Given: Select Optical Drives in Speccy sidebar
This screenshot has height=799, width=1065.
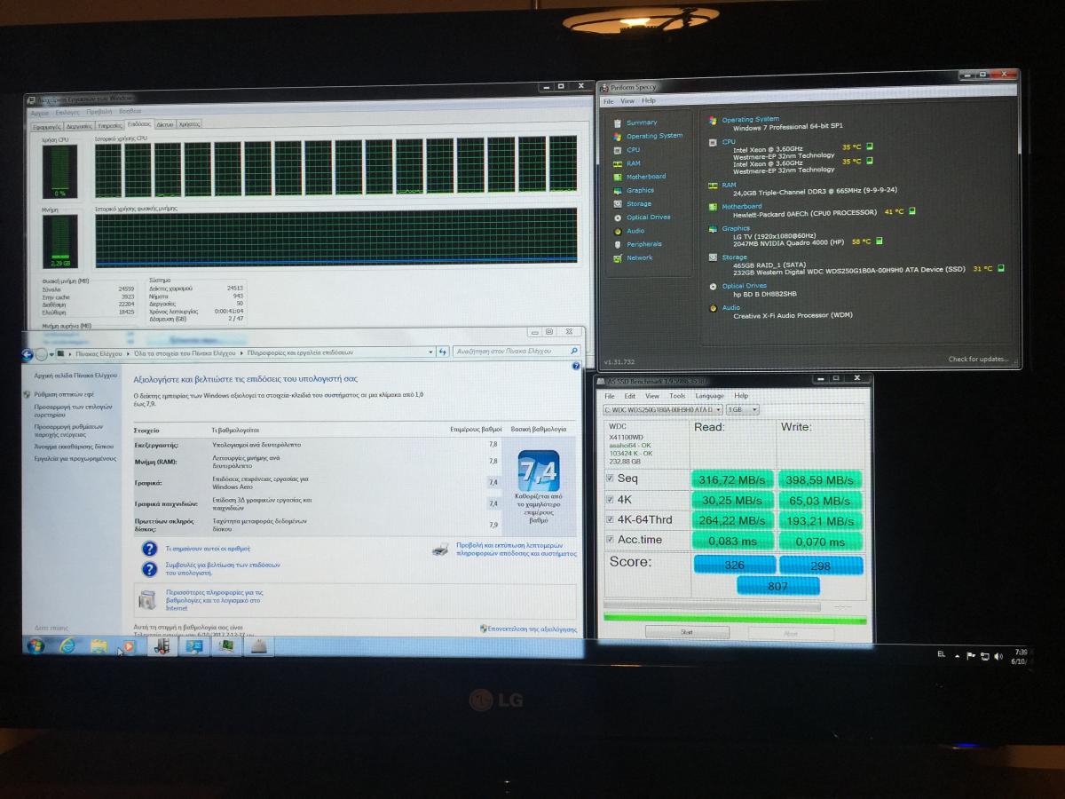Looking at the screenshot, I should [648, 218].
